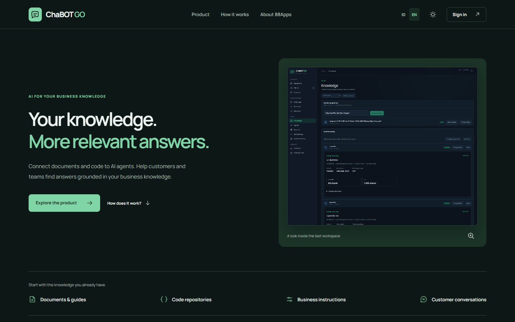This screenshot has height=322, width=515.
Task: Click the down arrow beside How does it work
Action: point(148,203)
